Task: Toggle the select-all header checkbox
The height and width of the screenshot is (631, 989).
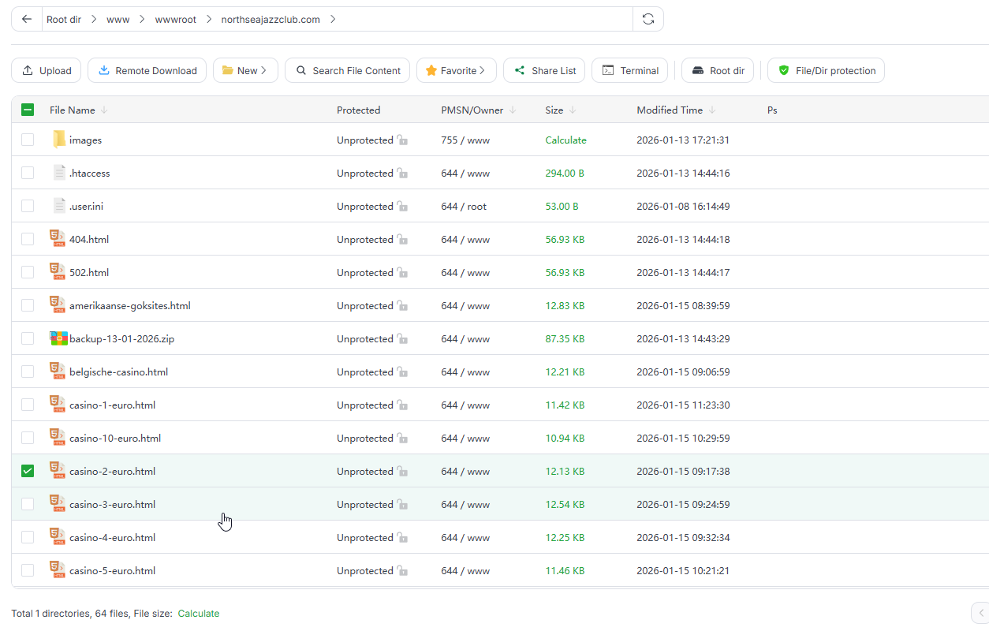Action: (x=28, y=110)
